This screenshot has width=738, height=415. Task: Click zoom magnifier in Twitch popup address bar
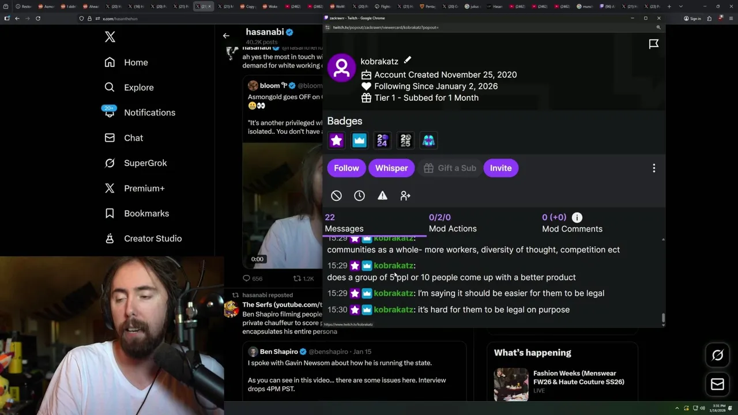(658, 27)
